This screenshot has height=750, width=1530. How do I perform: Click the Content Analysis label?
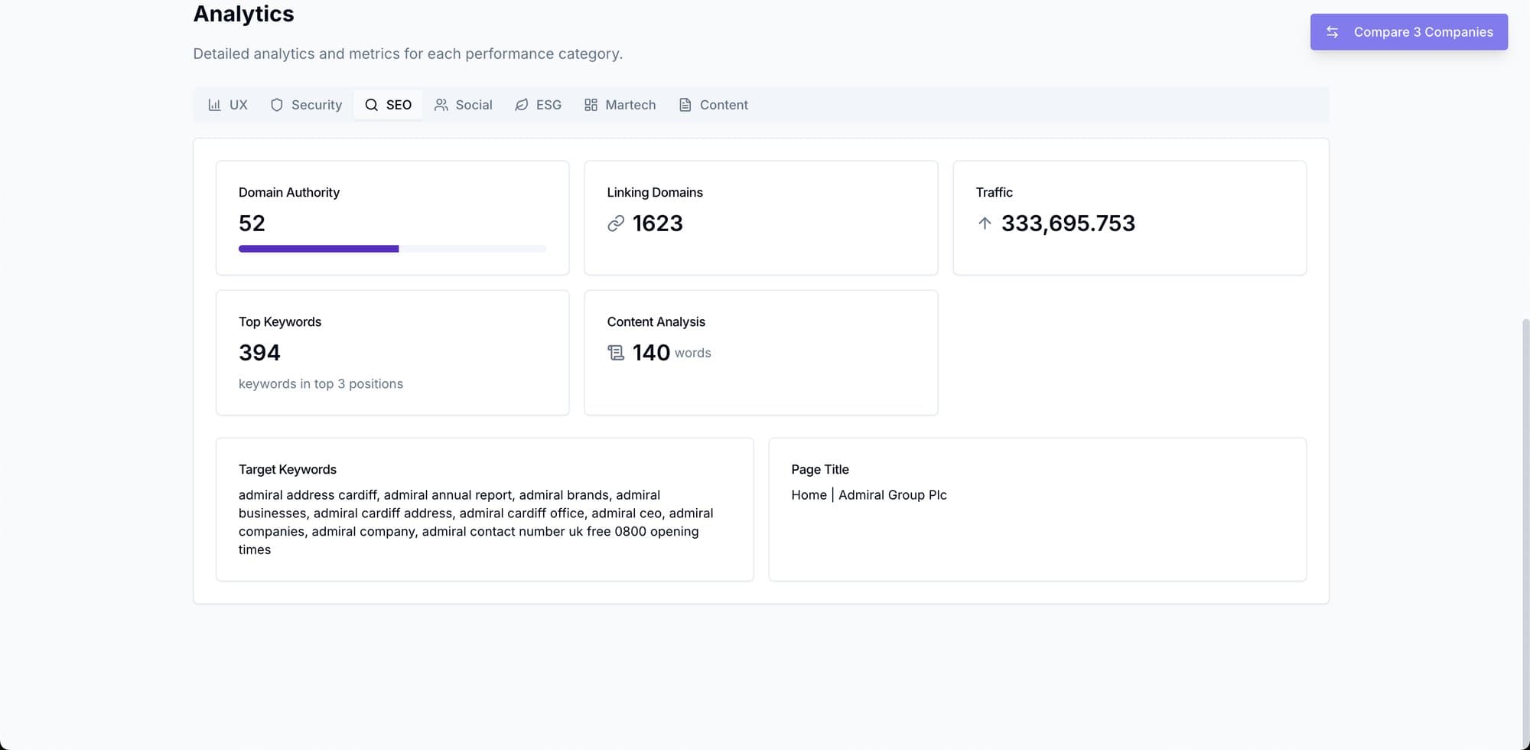(656, 322)
